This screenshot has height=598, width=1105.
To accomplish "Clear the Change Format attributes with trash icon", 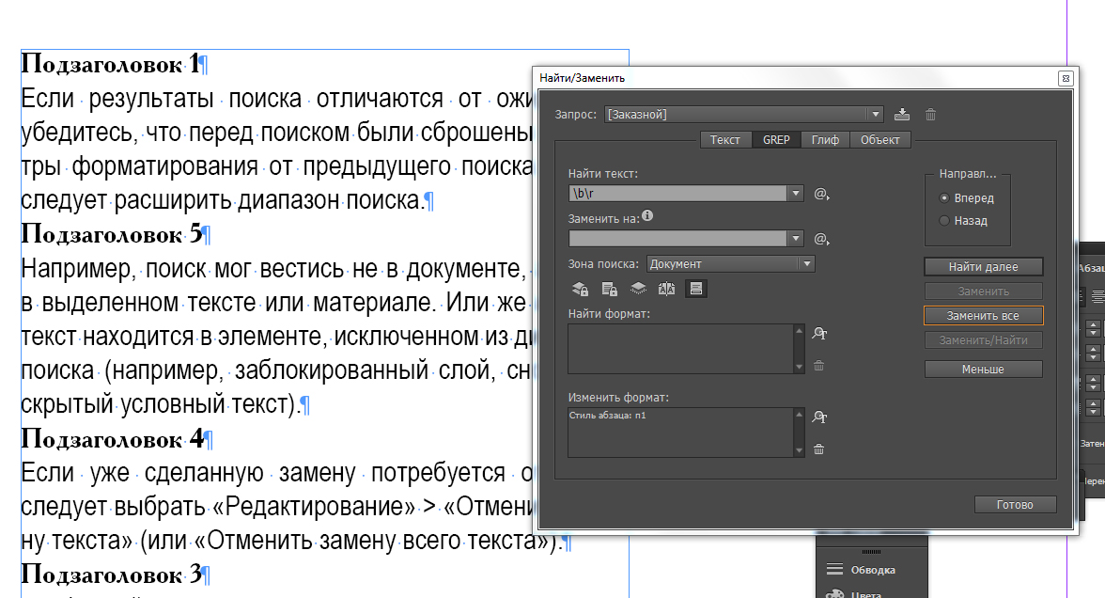I will click(819, 449).
